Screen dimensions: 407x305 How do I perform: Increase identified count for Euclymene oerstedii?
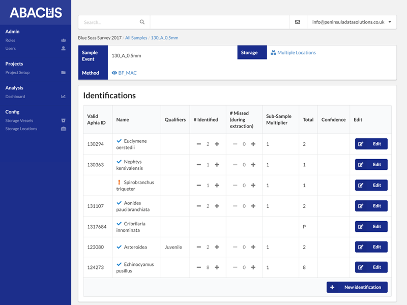tap(217, 144)
